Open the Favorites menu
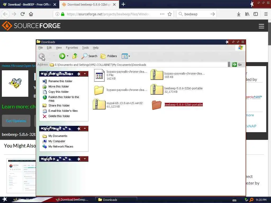The width and height of the screenshot is (271, 203). [x=72, y=48]
